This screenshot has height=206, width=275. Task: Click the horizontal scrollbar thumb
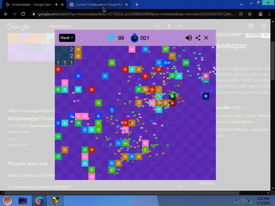[x=122, y=193]
